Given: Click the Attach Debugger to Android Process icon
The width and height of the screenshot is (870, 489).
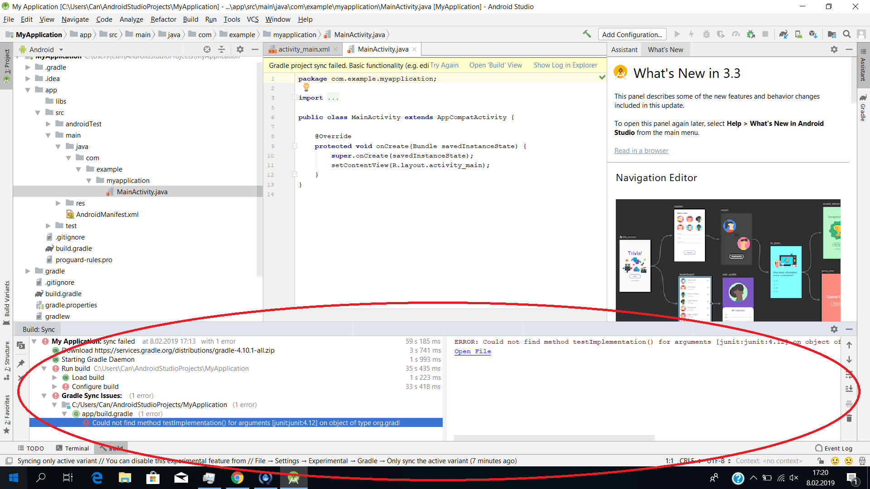Looking at the screenshot, I should (x=751, y=34).
